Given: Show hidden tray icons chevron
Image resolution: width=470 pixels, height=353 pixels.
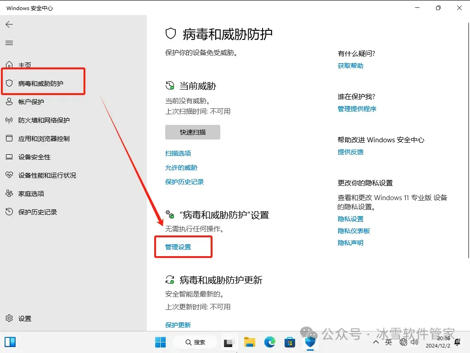Looking at the screenshot, I should coord(376,342).
